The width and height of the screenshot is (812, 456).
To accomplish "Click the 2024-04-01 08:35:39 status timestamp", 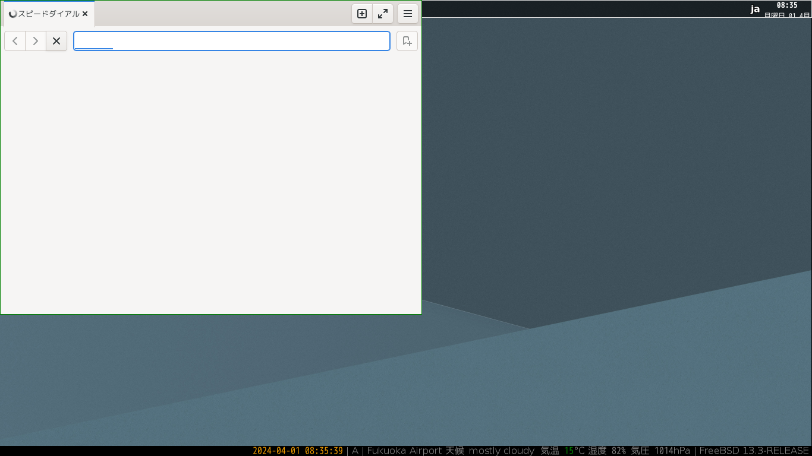I will 298,451.
